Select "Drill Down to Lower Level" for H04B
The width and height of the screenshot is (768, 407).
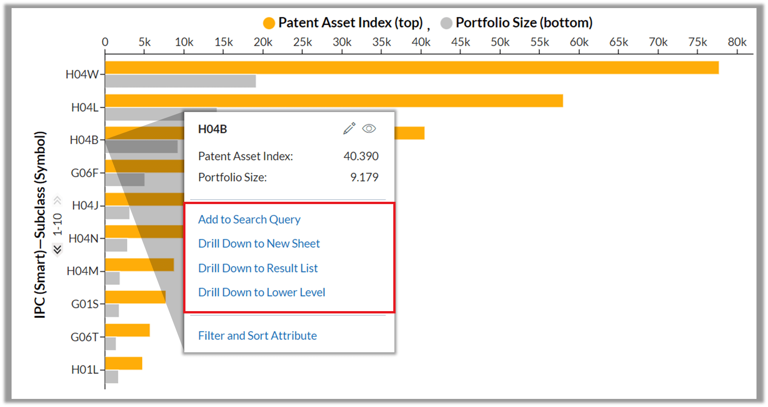[262, 292]
